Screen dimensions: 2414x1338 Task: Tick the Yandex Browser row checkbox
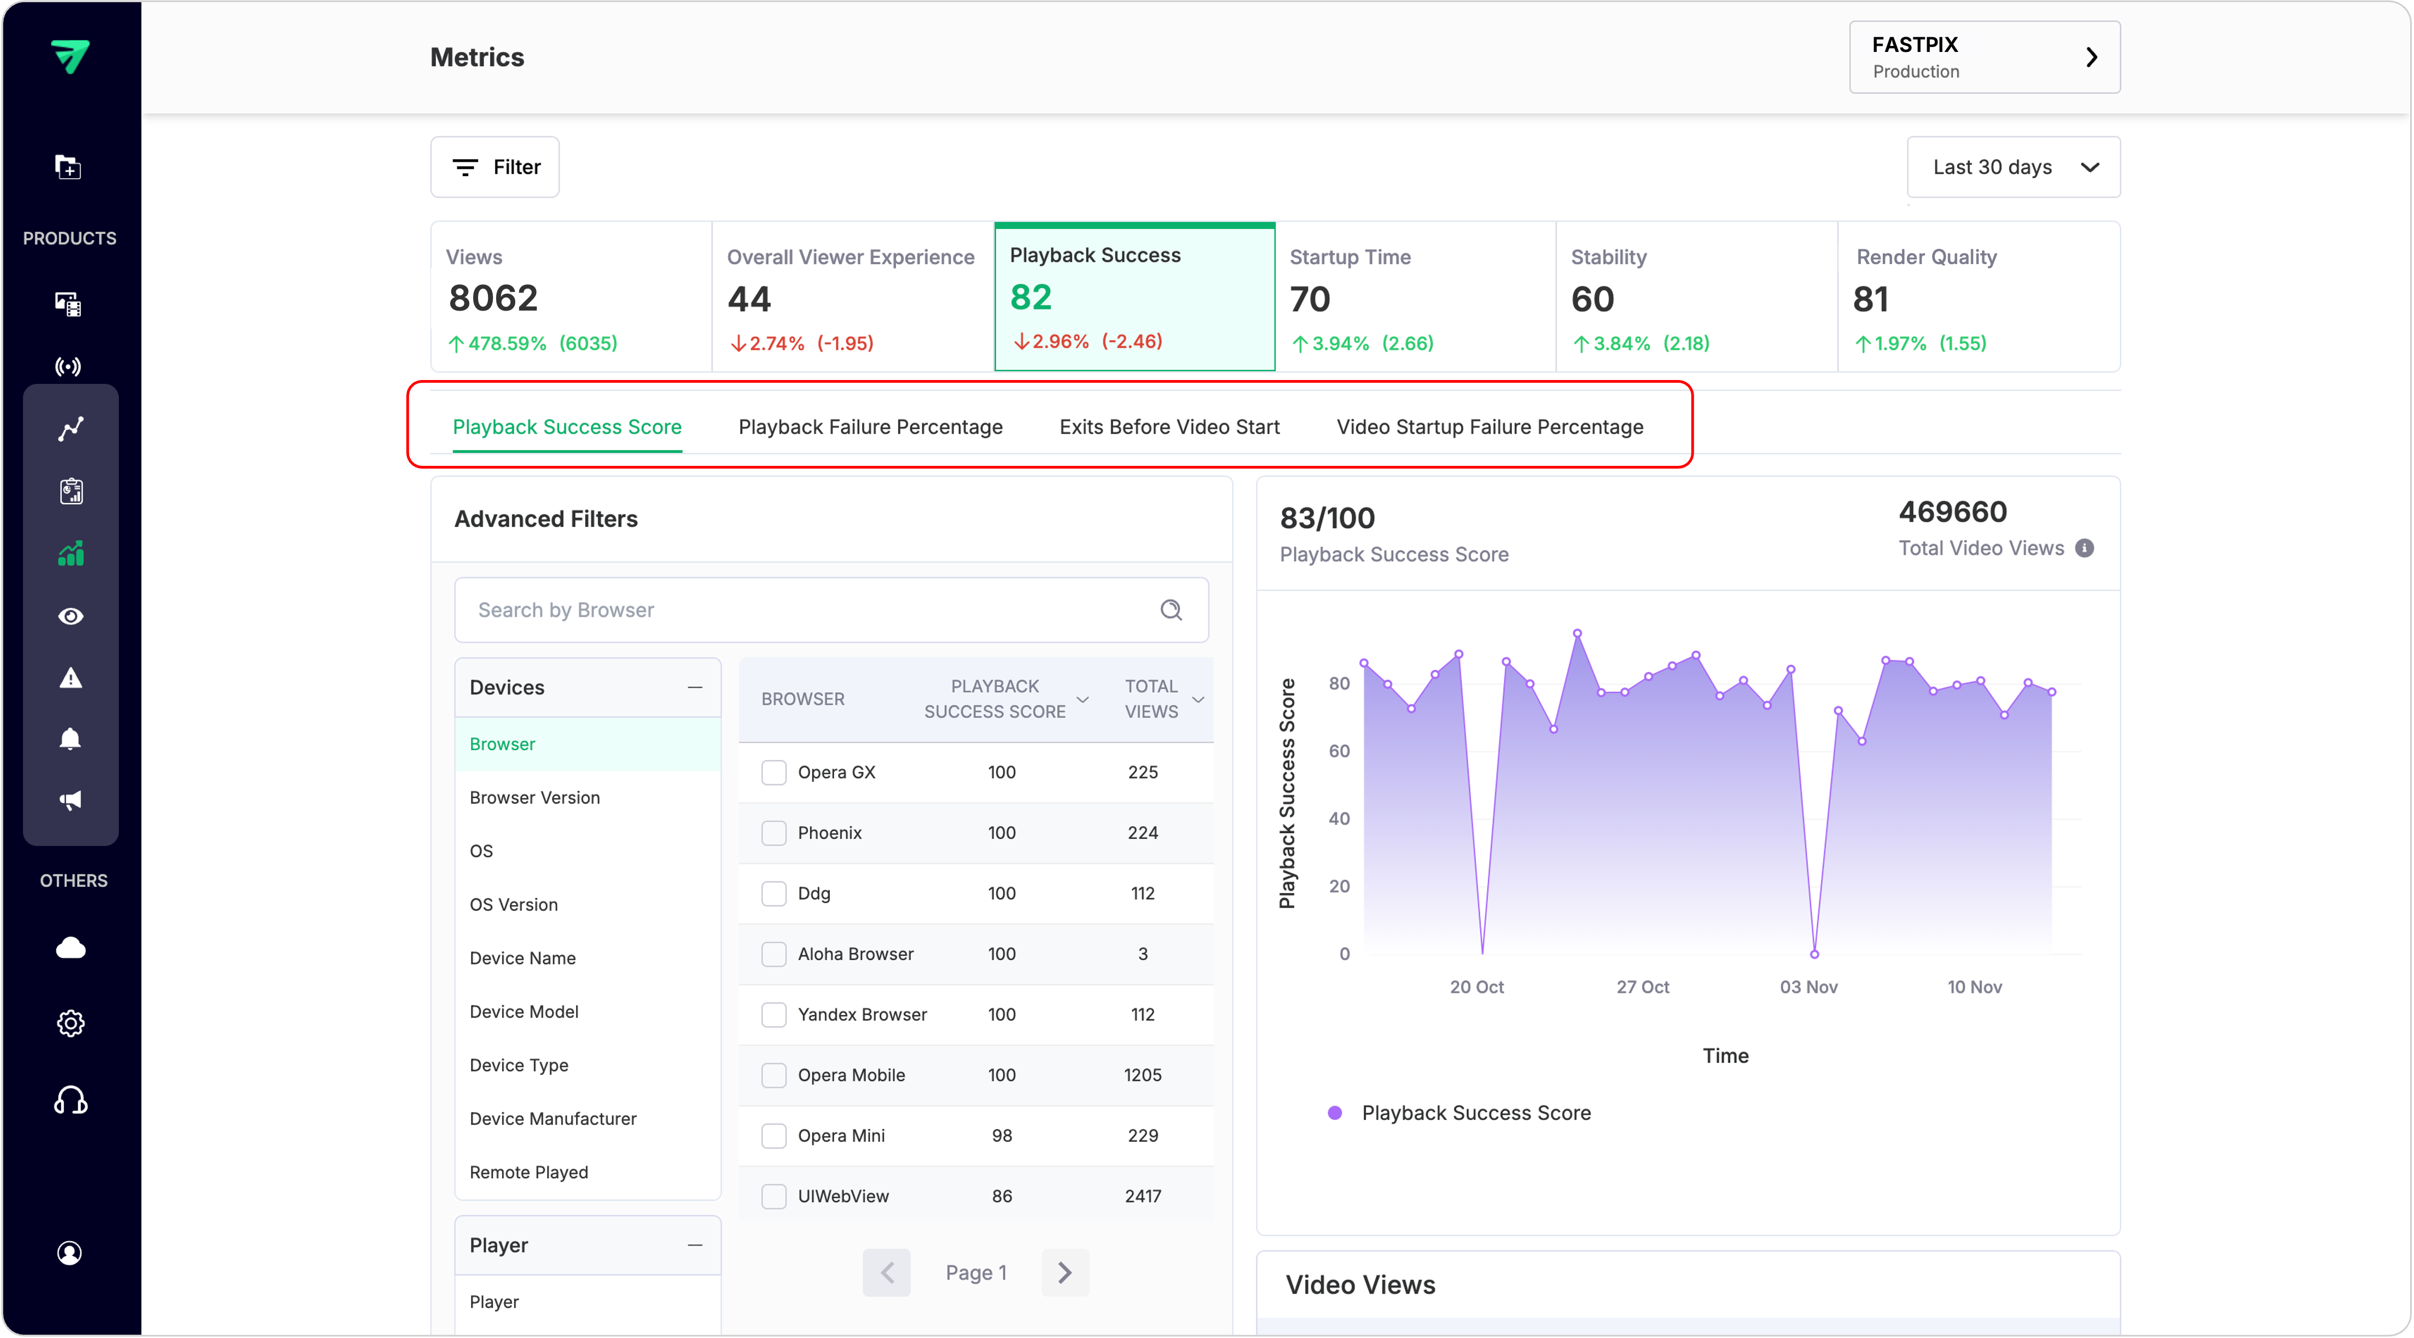pos(773,1015)
